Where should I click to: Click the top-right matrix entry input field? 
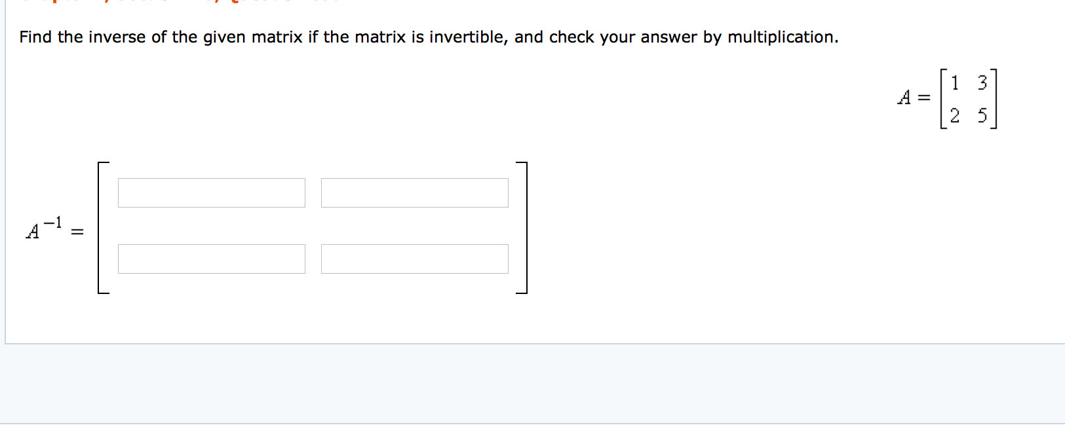click(414, 192)
